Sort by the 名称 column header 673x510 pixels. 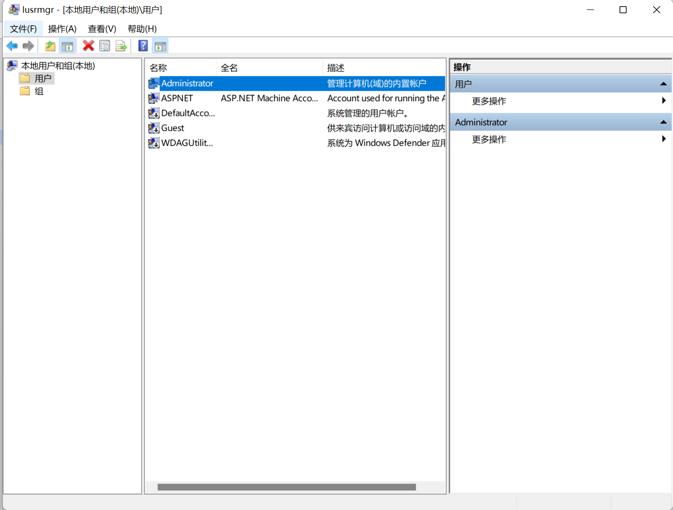tap(181, 68)
